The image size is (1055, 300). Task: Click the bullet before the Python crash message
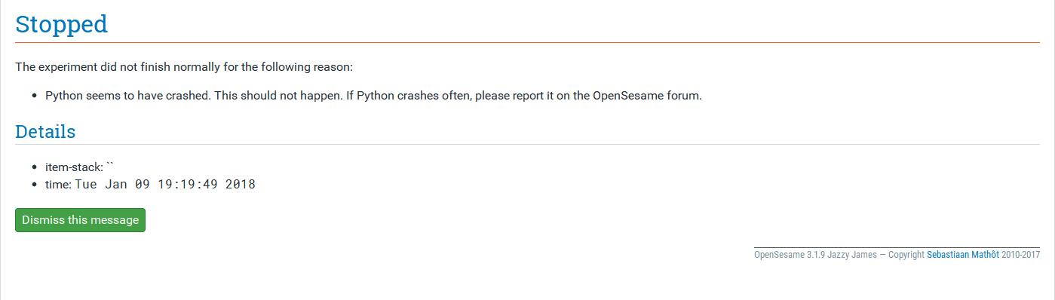coord(35,96)
